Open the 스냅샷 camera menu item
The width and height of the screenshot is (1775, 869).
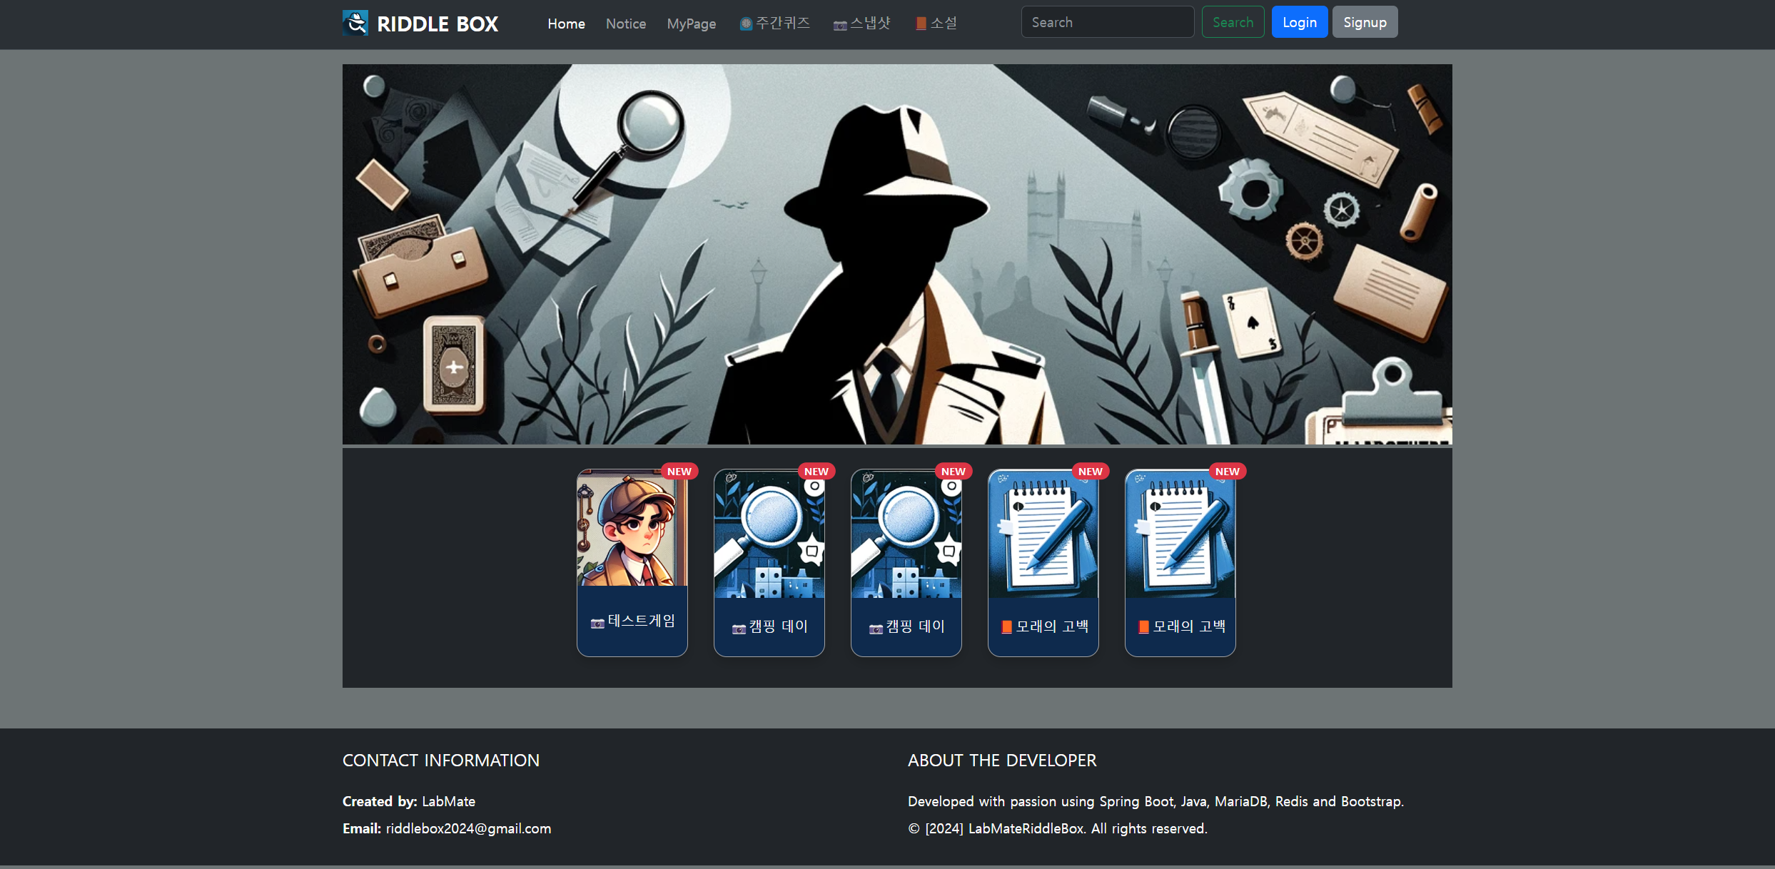[862, 23]
